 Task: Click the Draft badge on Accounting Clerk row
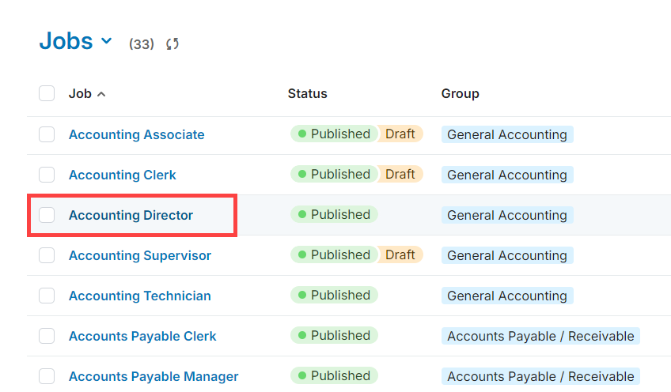coord(400,174)
